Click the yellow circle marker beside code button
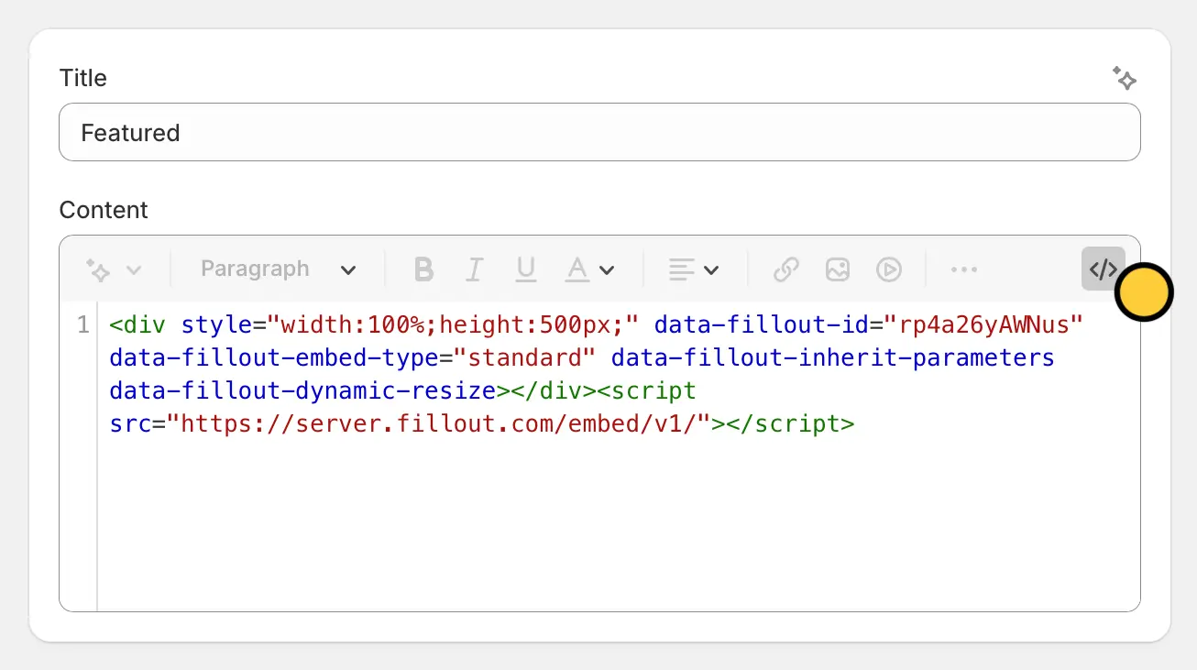 coord(1144,292)
